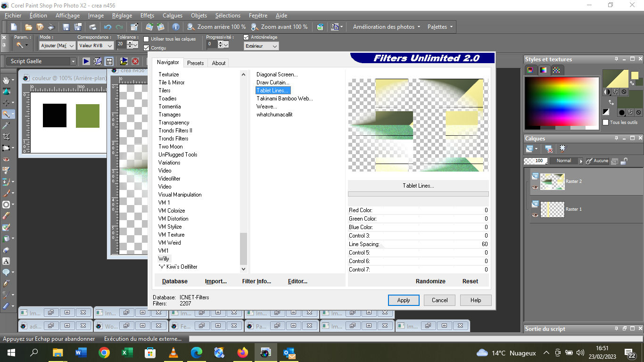This screenshot has height=362, width=644.
Task: Toggle the Anticrénelage checkbox
Action: click(x=246, y=37)
